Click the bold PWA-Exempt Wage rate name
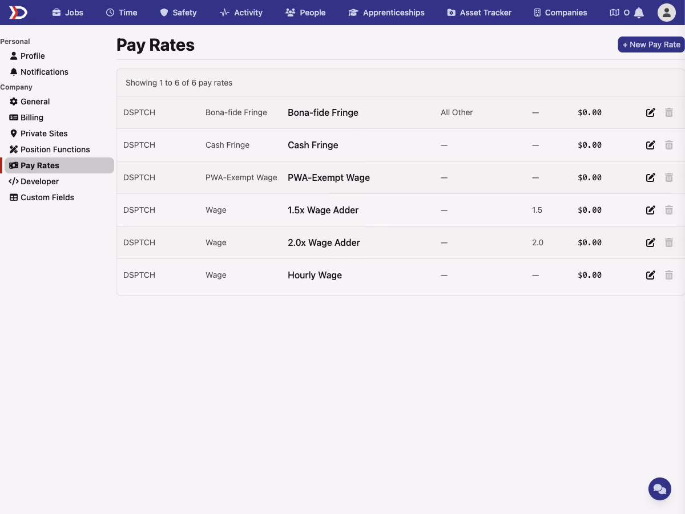Viewport: 685px width, 514px height. (329, 177)
